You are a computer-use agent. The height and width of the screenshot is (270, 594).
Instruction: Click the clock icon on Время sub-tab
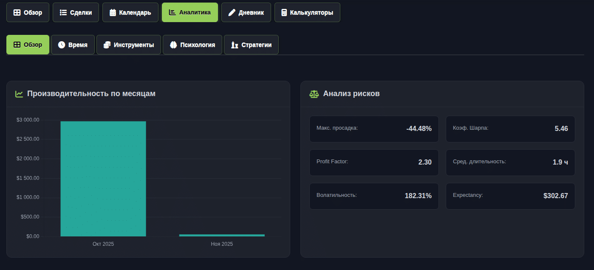62,45
